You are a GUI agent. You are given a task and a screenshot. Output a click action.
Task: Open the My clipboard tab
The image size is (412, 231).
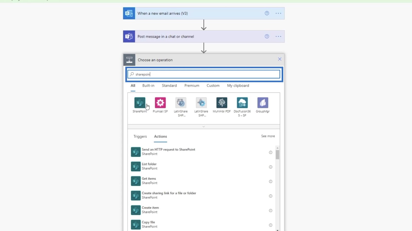click(x=238, y=86)
